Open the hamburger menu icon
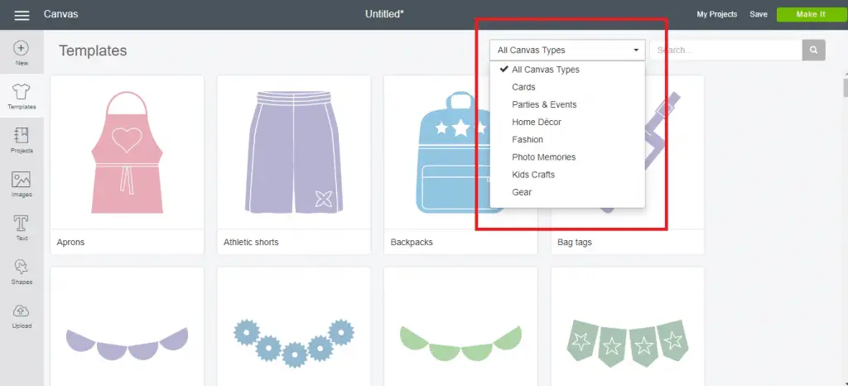 tap(22, 15)
